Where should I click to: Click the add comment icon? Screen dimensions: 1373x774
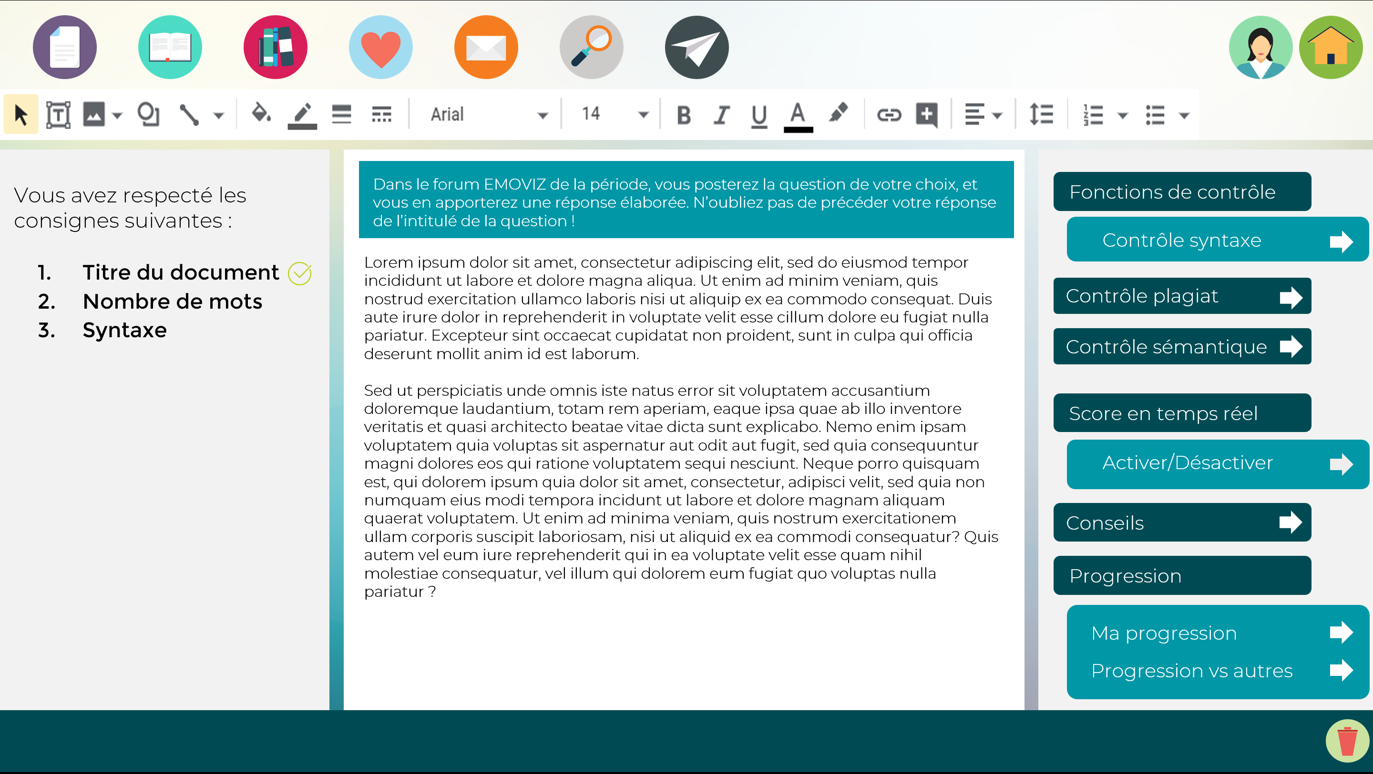927,114
